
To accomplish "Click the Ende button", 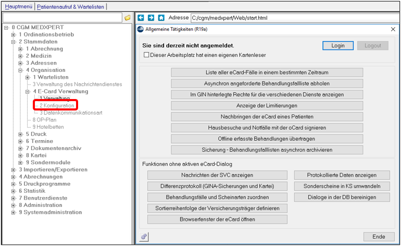I will click(x=379, y=237).
